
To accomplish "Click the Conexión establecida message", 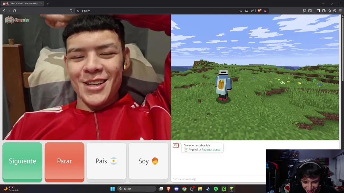I will [197, 145].
